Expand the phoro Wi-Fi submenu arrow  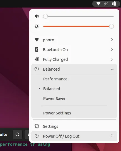click(112, 40)
